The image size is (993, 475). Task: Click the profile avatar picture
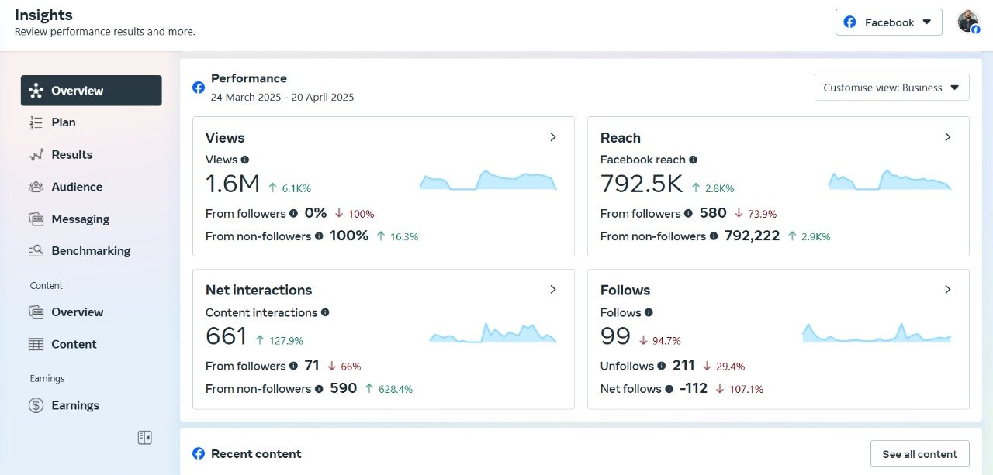click(968, 22)
